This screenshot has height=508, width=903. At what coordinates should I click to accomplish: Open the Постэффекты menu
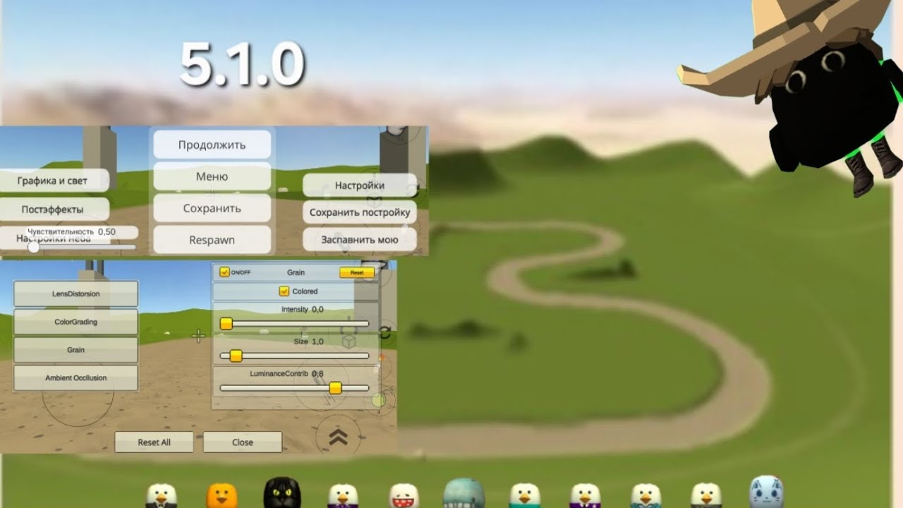click(x=54, y=210)
